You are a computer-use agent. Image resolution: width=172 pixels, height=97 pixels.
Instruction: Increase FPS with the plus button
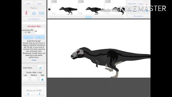click(x=40, y=37)
